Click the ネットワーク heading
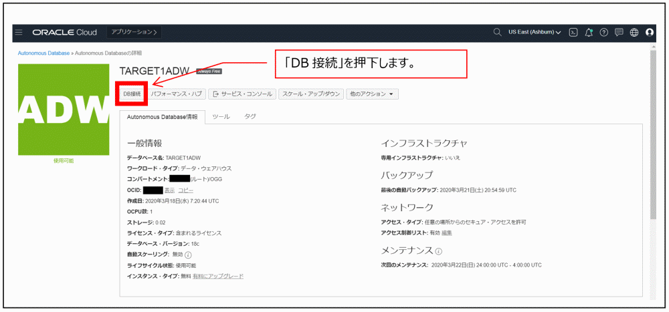The width and height of the screenshot is (669, 312). pos(407,208)
